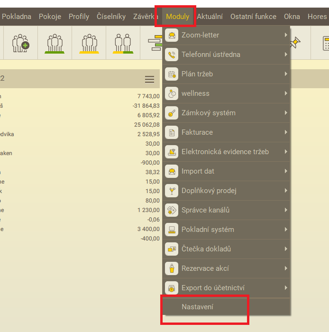Screen dimensions: 329x332
Task: Click the Telefonní ústředna phone icon
Action: (171, 55)
